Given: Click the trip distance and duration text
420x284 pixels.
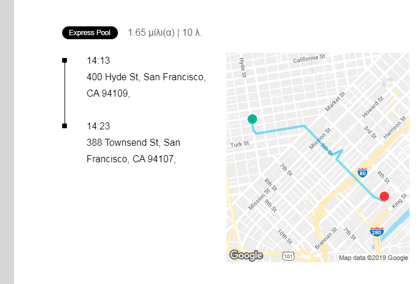Looking at the screenshot, I should tap(165, 33).
